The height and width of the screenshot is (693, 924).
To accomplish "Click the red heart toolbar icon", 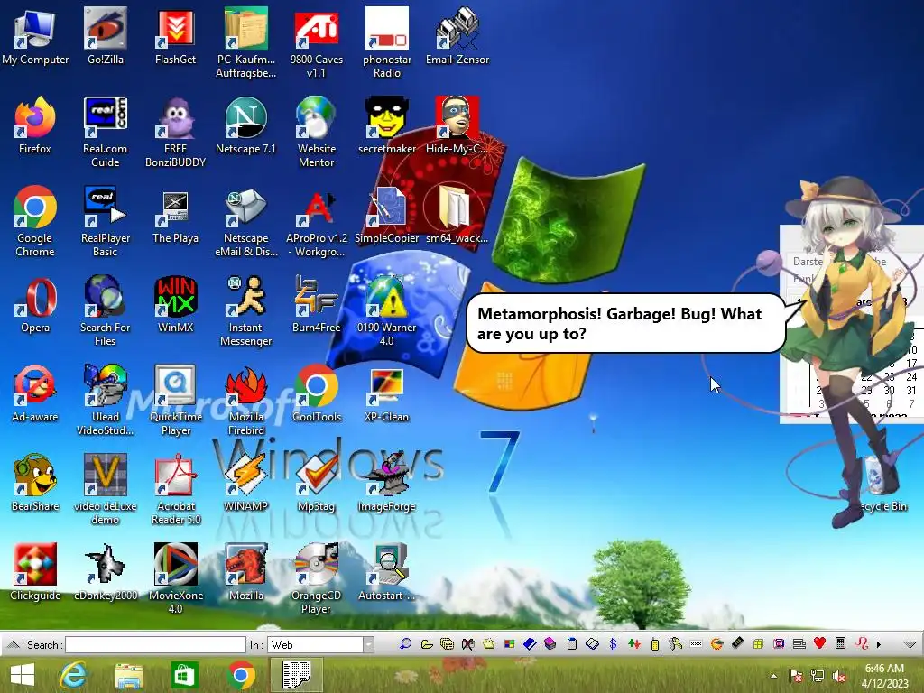I will coord(819,643).
